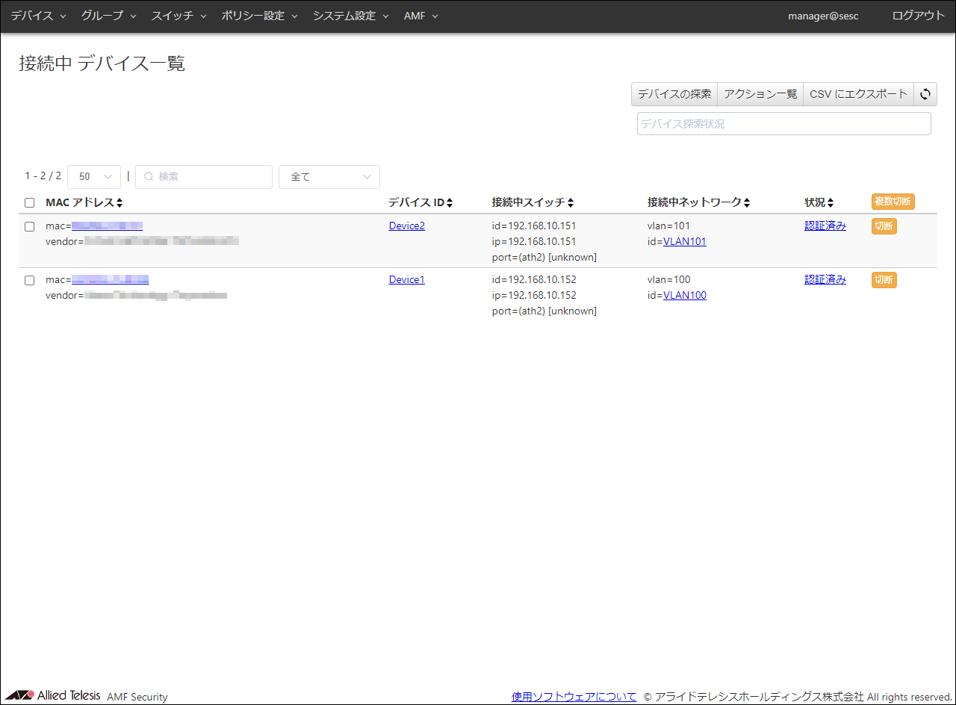Check the Device1 row checkbox
The height and width of the screenshot is (705, 956).
point(30,280)
